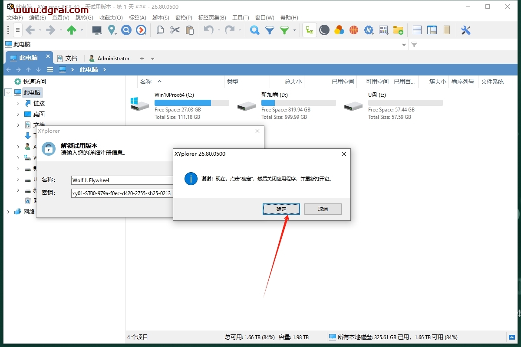Click 确定 in the XYplorer message
The width and height of the screenshot is (521, 347).
click(281, 209)
